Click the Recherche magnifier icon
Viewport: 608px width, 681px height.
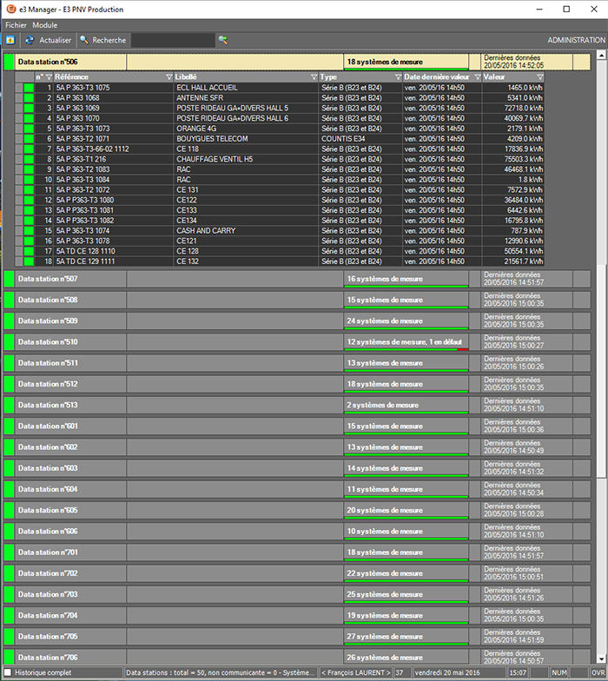pos(84,40)
